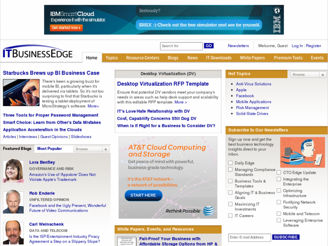Focus the Search for input field
The height and width of the screenshot is (246, 328).
pos(181,46)
